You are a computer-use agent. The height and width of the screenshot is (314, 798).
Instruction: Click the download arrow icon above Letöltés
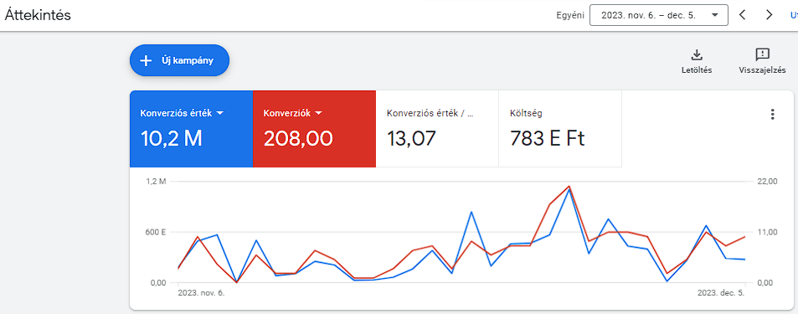tap(696, 54)
